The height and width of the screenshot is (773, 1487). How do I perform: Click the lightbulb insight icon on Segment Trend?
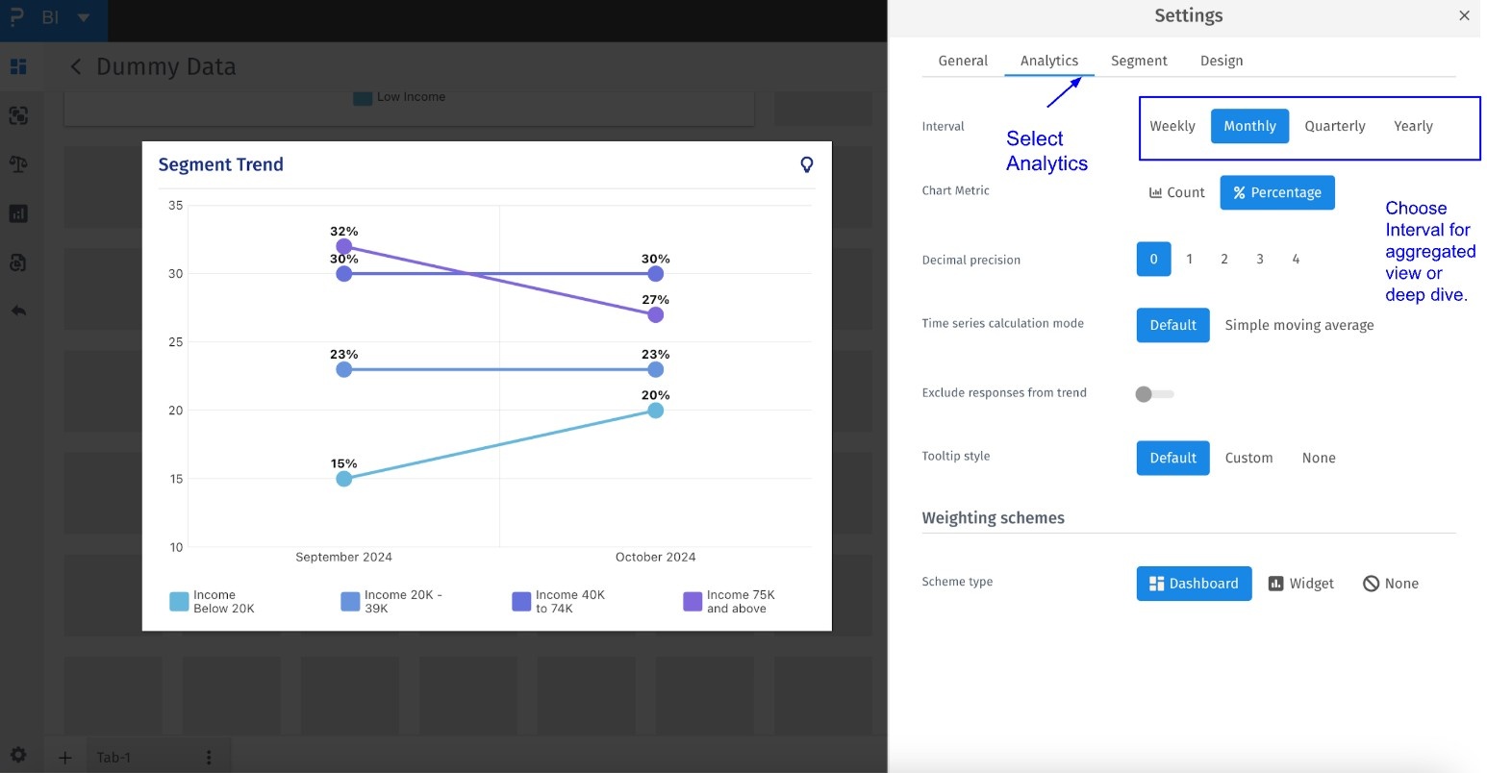click(807, 164)
